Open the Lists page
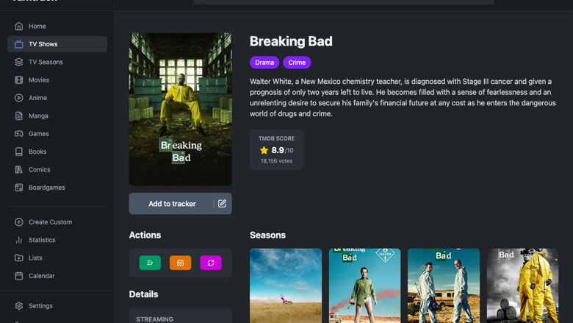The height and width of the screenshot is (323, 573). (57, 258)
